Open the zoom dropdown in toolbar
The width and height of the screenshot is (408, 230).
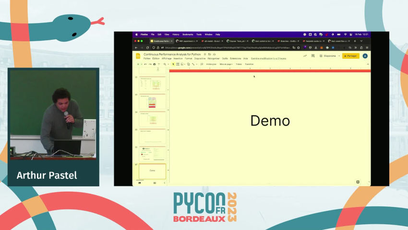pos(166,64)
